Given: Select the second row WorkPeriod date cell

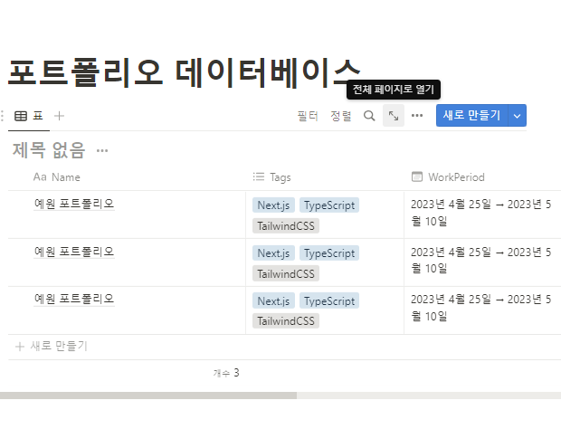Looking at the screenshot, I should 482,262.
